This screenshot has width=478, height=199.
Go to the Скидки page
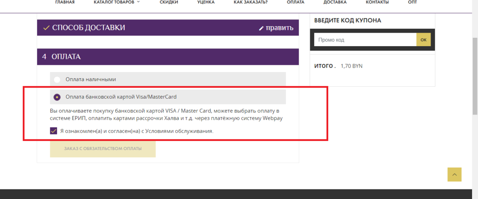169,2
